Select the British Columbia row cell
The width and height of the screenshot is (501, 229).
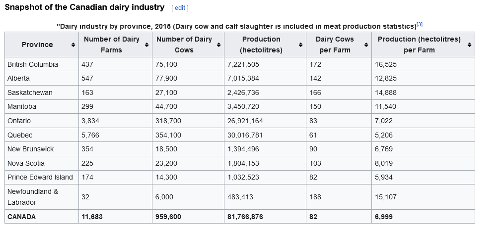coord(33,64)
